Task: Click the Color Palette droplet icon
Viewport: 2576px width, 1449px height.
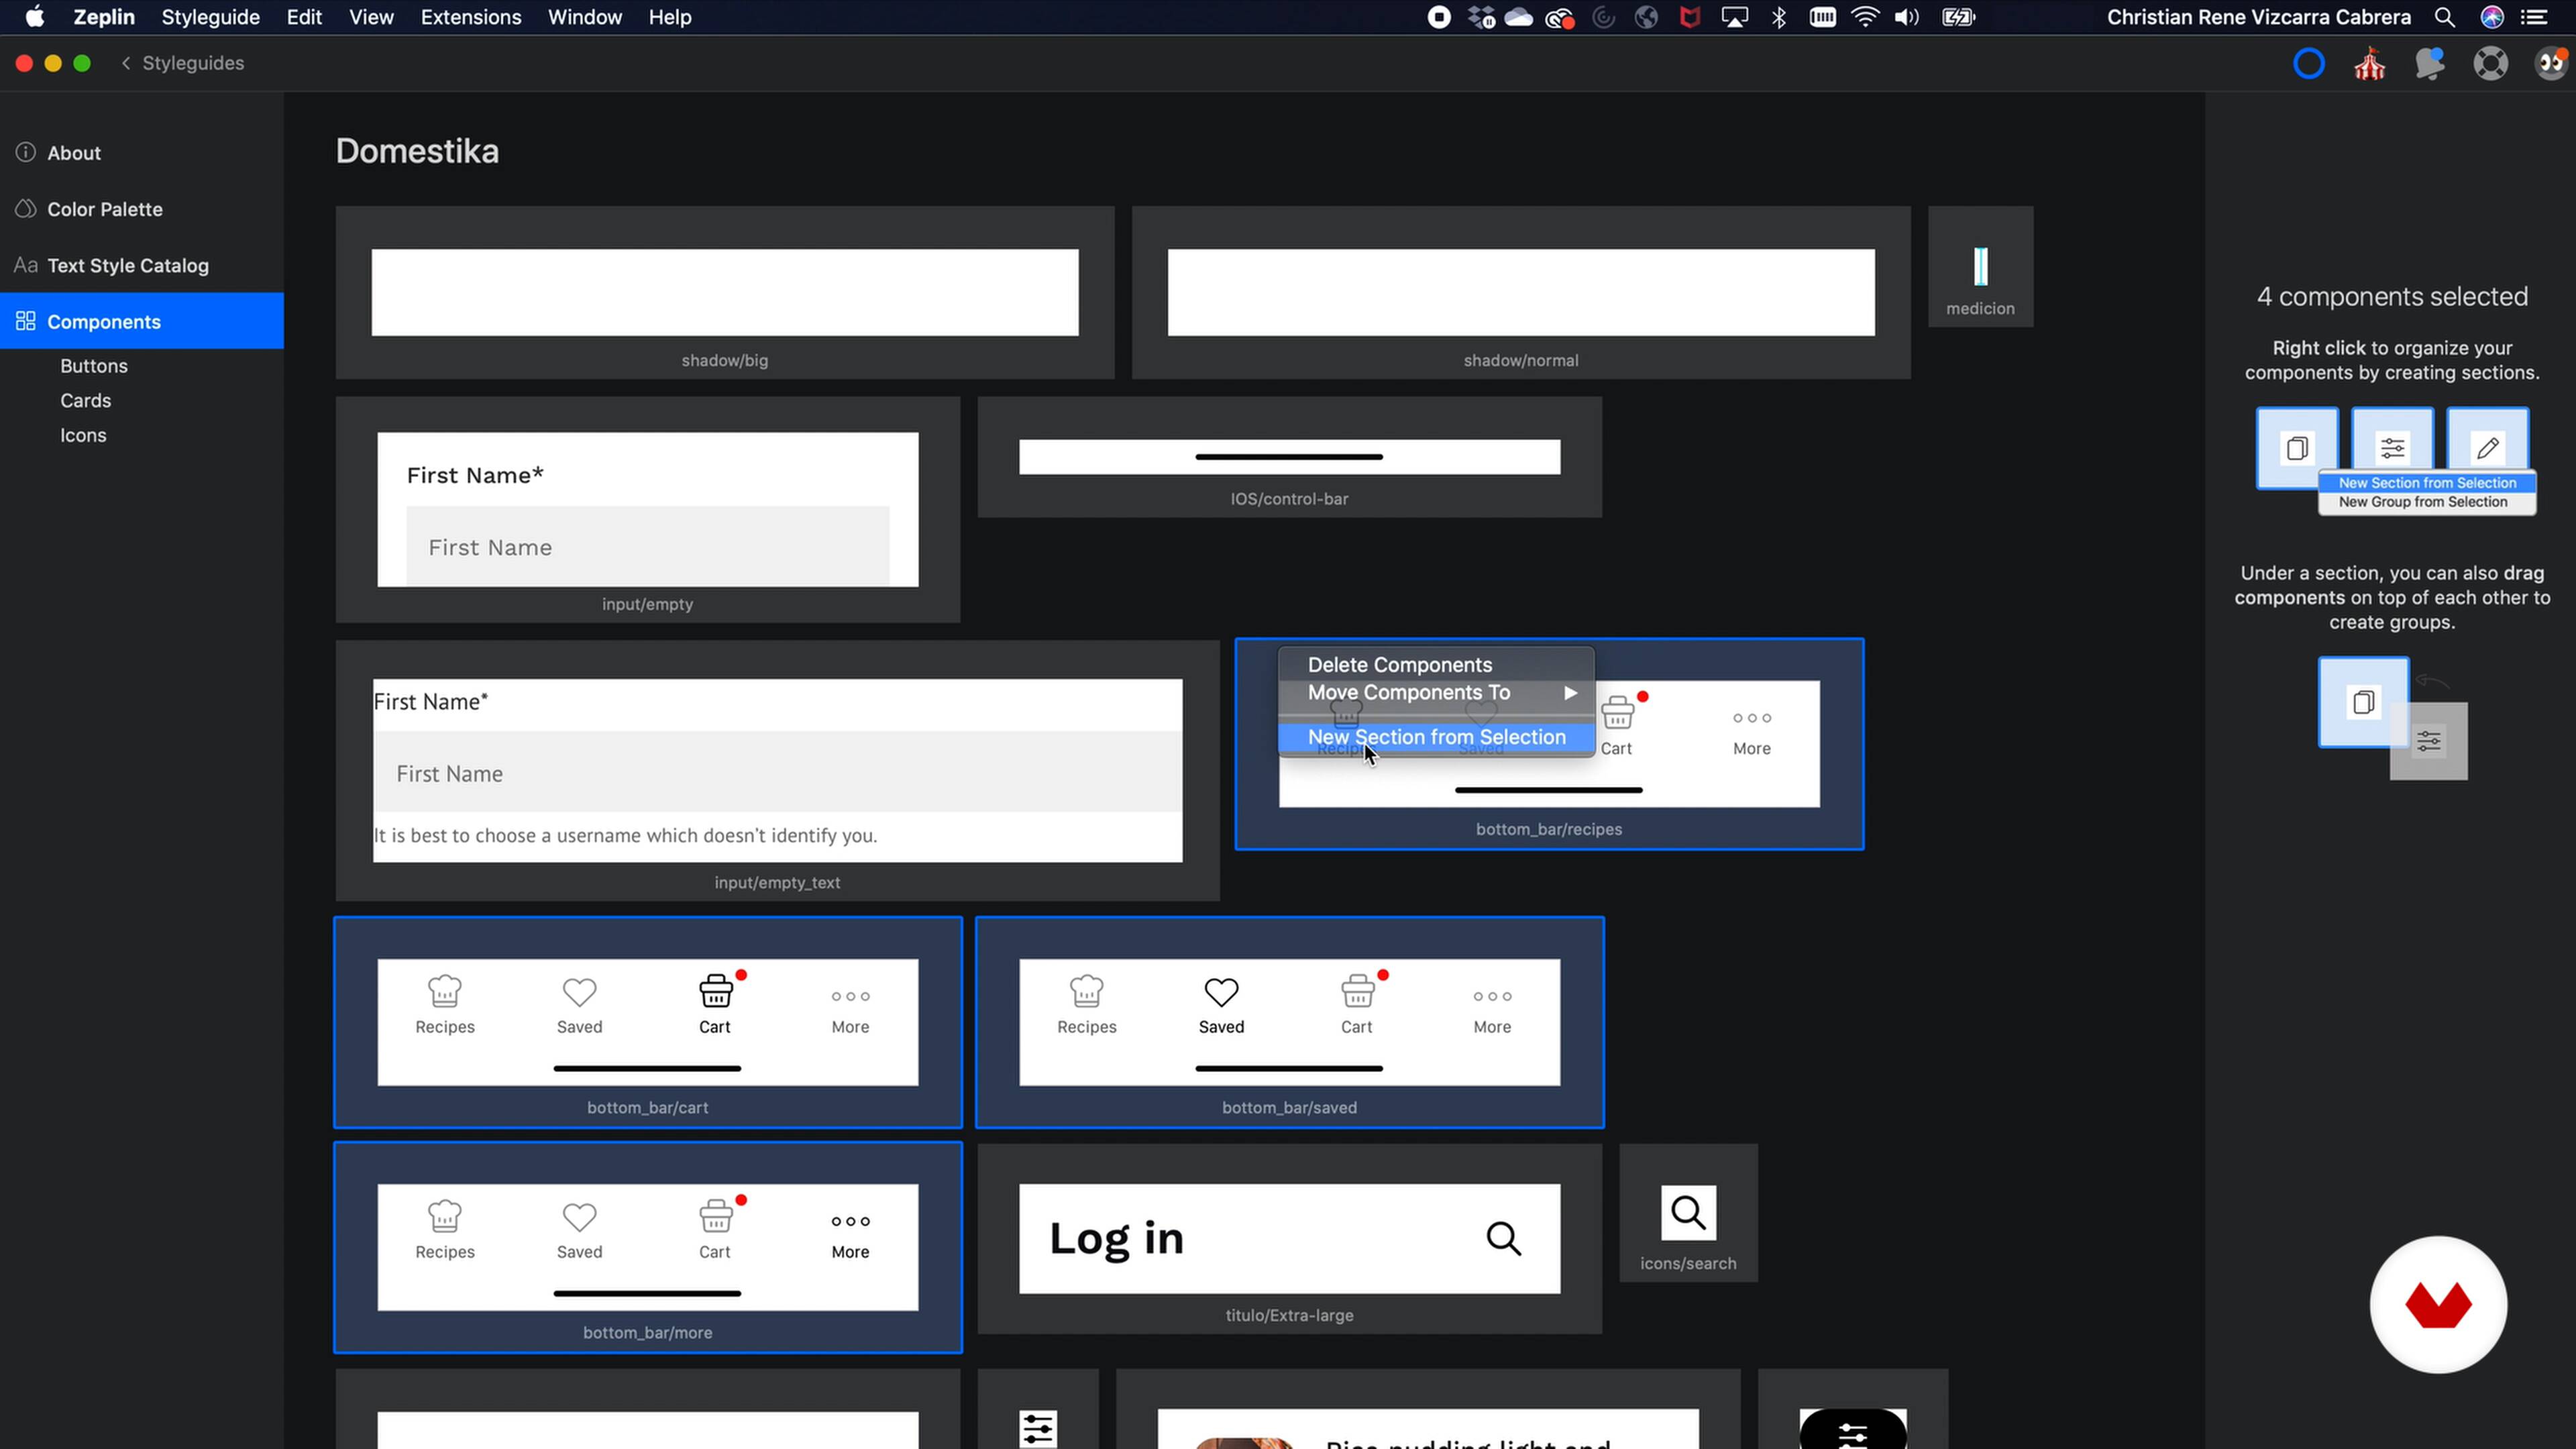Action: 26,208
